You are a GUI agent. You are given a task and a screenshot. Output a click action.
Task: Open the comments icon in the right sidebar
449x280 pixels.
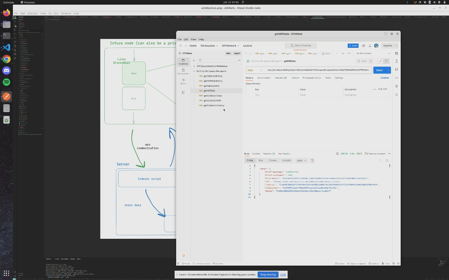397,70
